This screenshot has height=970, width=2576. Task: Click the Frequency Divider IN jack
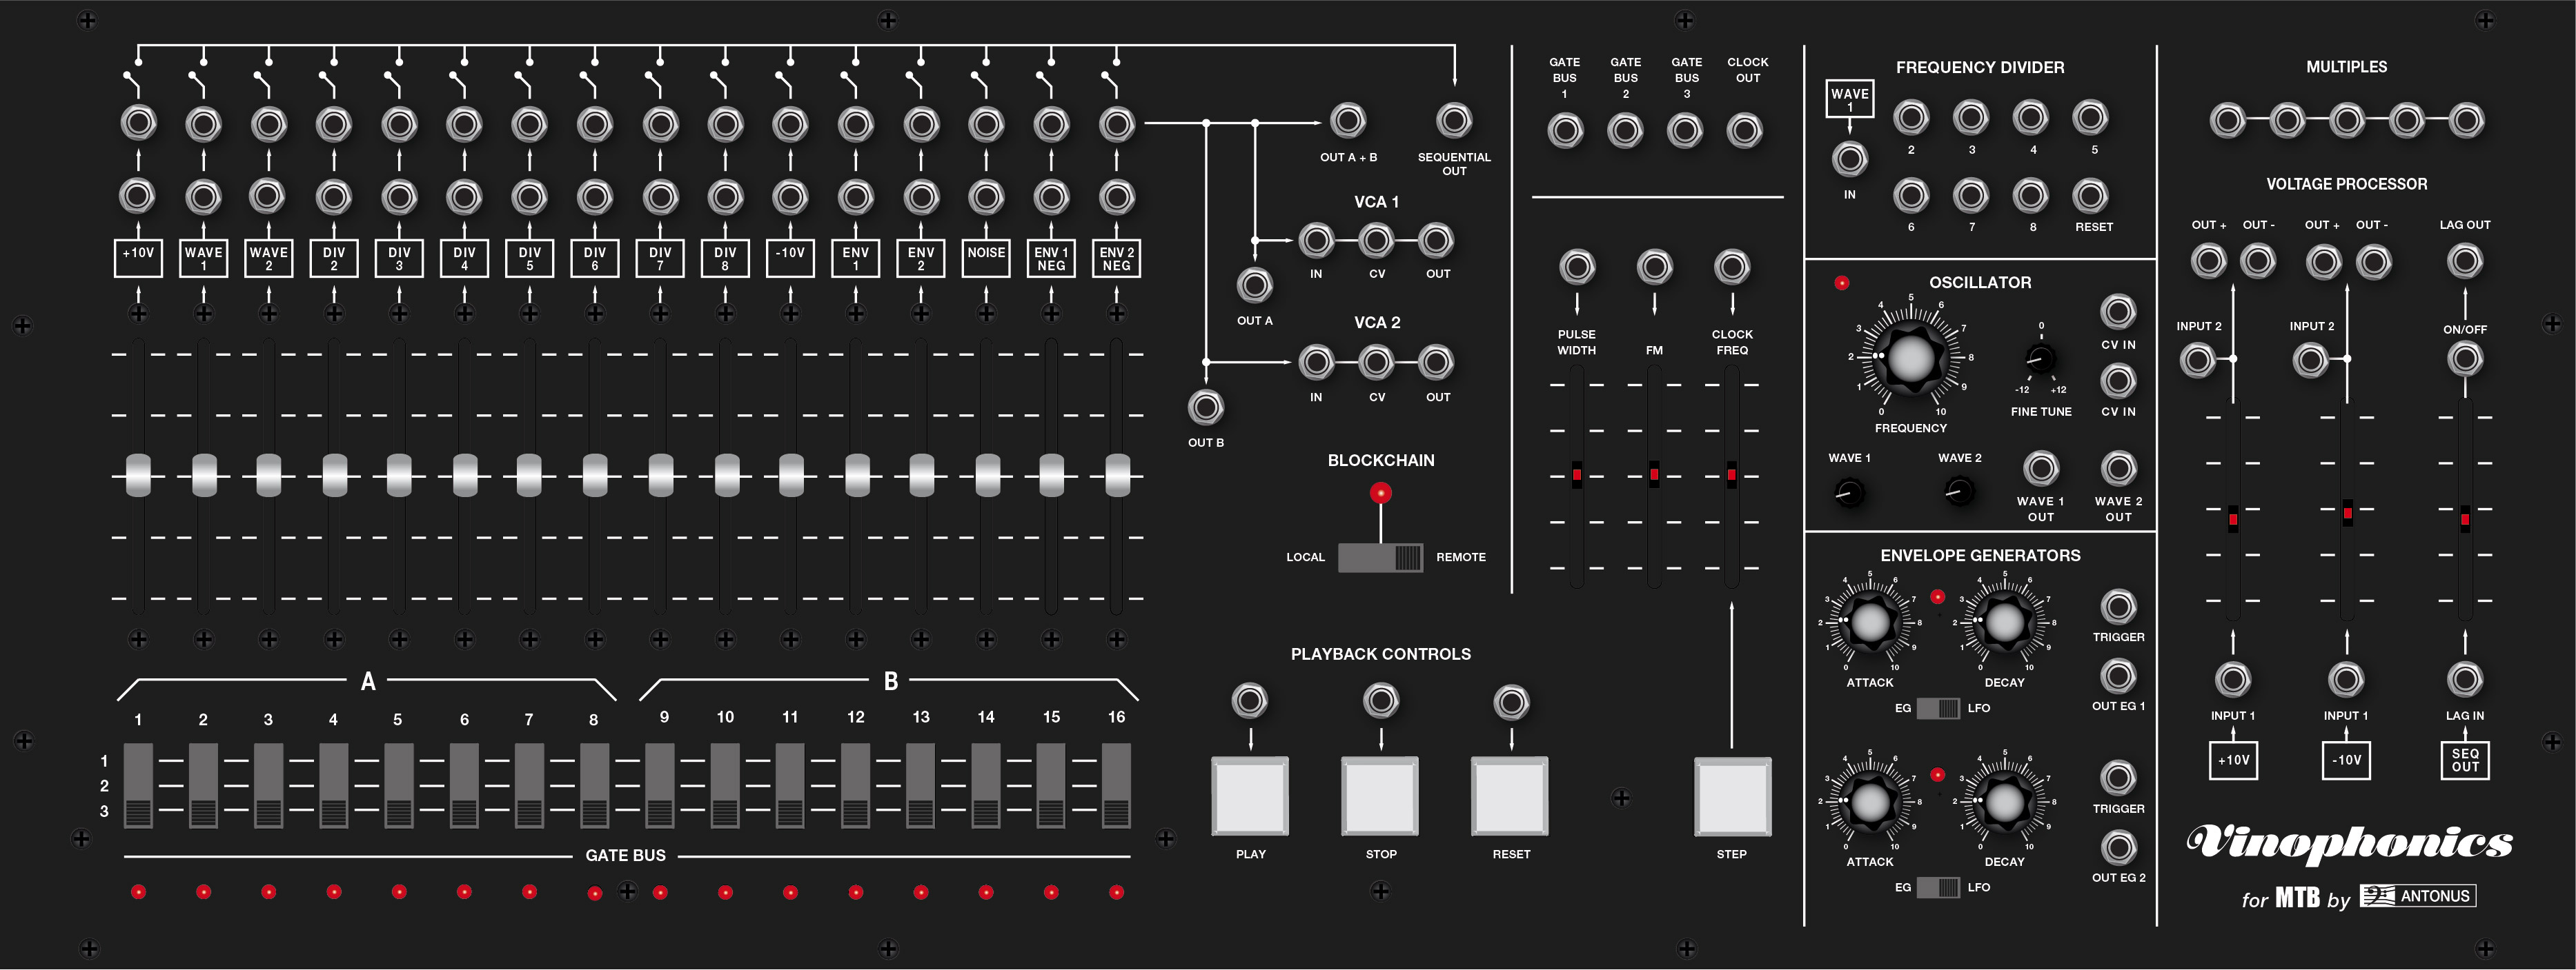pos(1849,159)
